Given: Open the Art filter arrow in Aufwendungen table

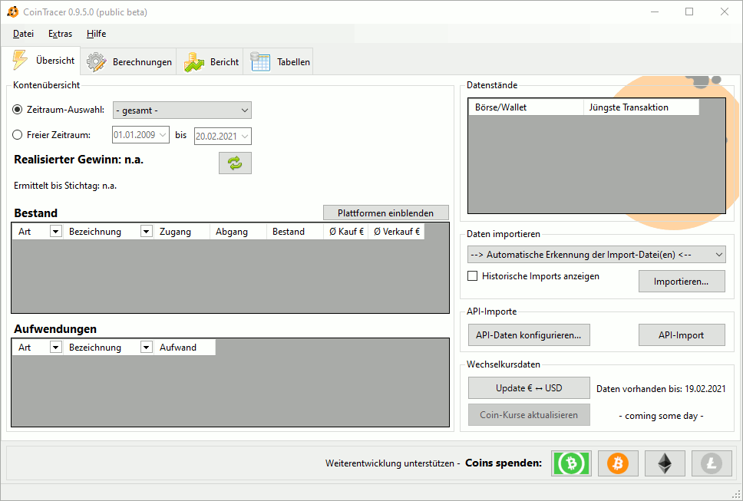Looking at the screenshot, I should pyautogui.click(x=56, y=348).
